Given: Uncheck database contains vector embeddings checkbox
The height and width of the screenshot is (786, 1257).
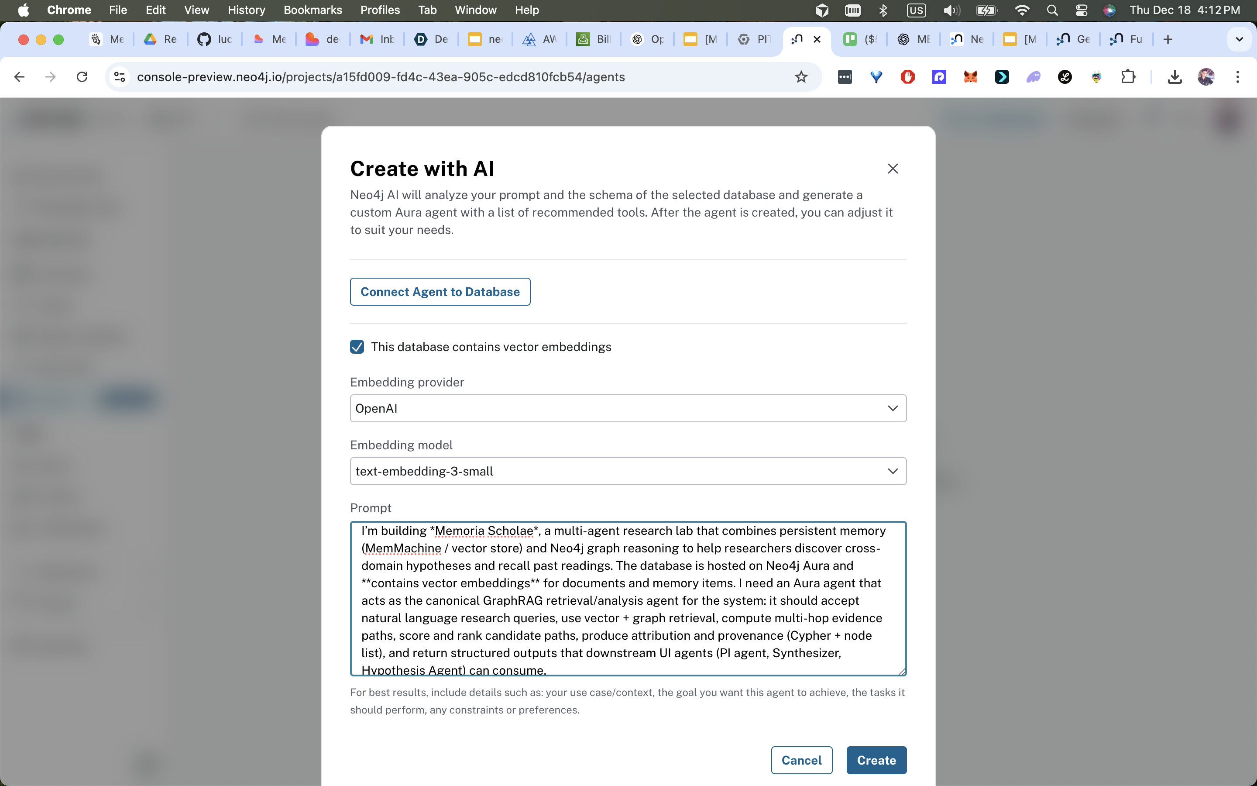Looking at the screenshot, I should pyautogui.click(x=357, y=347).
